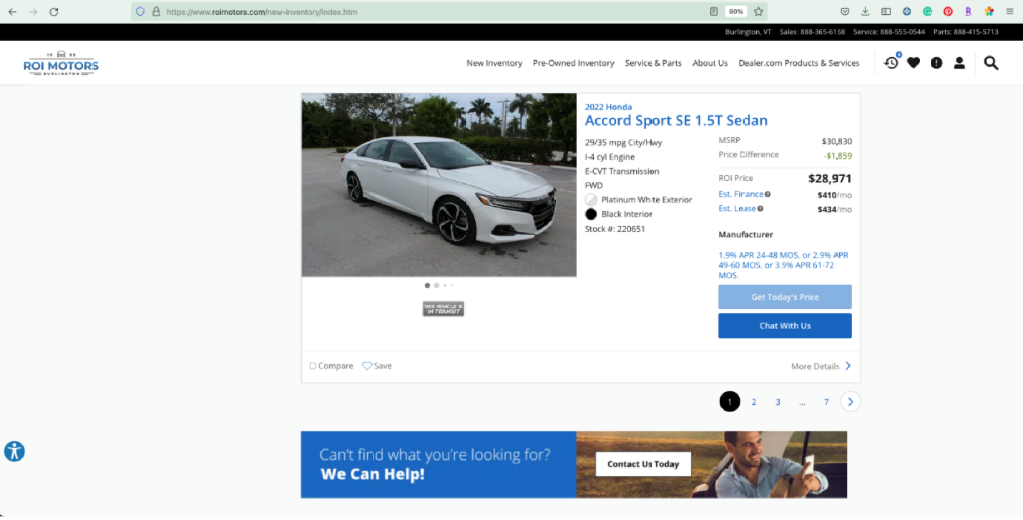Screen dimensions: 1023x520
Task: Reload the page with the refresh icon
Action: click(54, 11)
